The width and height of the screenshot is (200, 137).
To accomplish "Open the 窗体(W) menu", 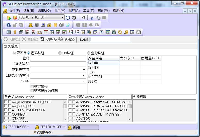I will pos(103,11).
